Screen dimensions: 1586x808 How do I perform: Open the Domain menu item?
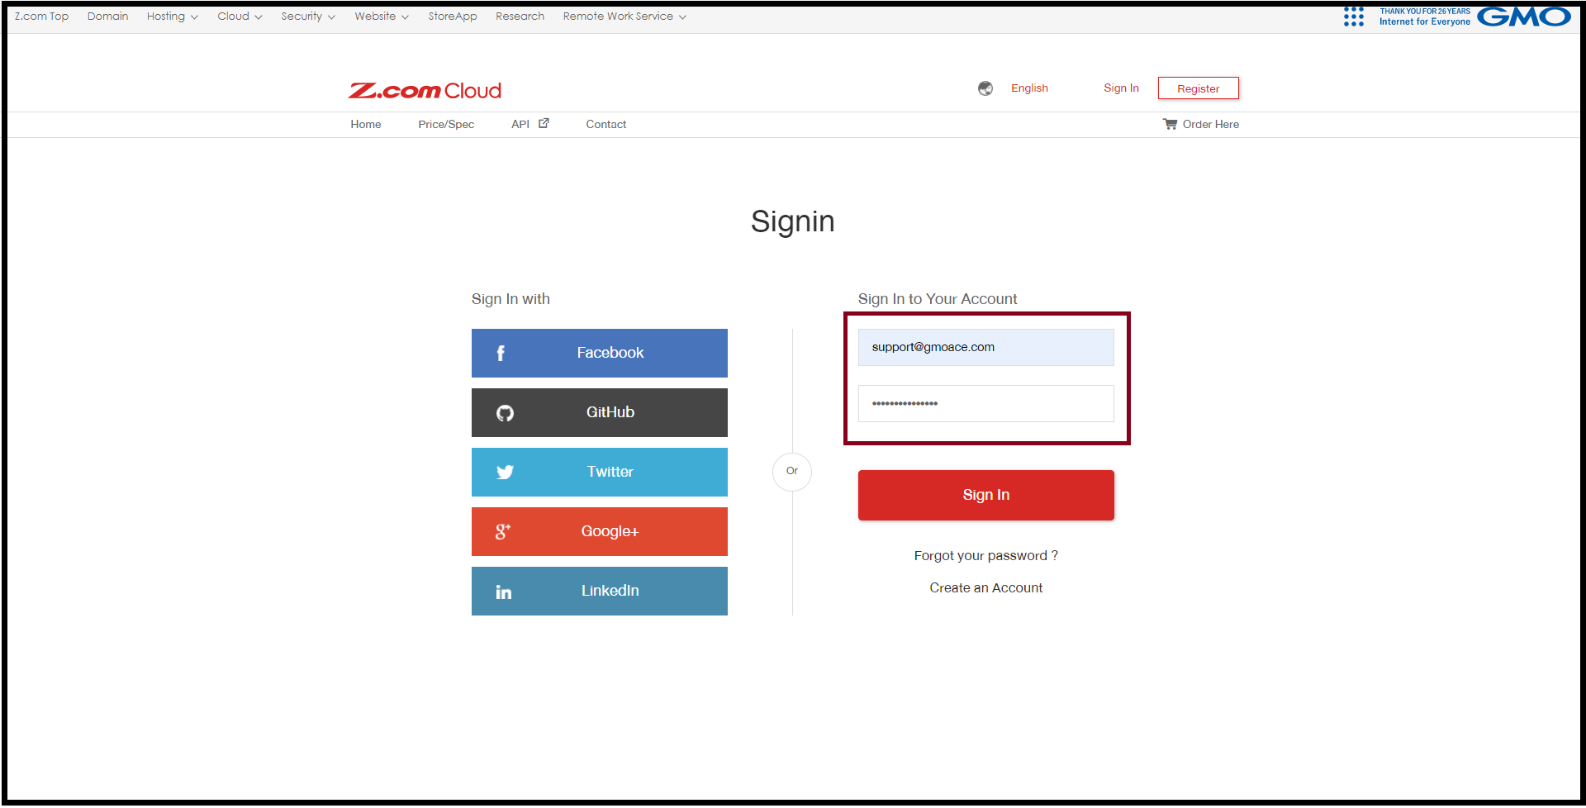click(107, 17)
